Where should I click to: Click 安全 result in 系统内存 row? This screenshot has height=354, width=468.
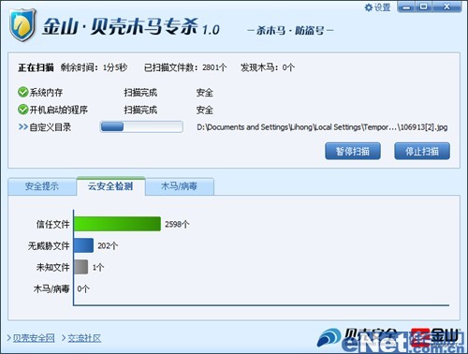(205, 93)
